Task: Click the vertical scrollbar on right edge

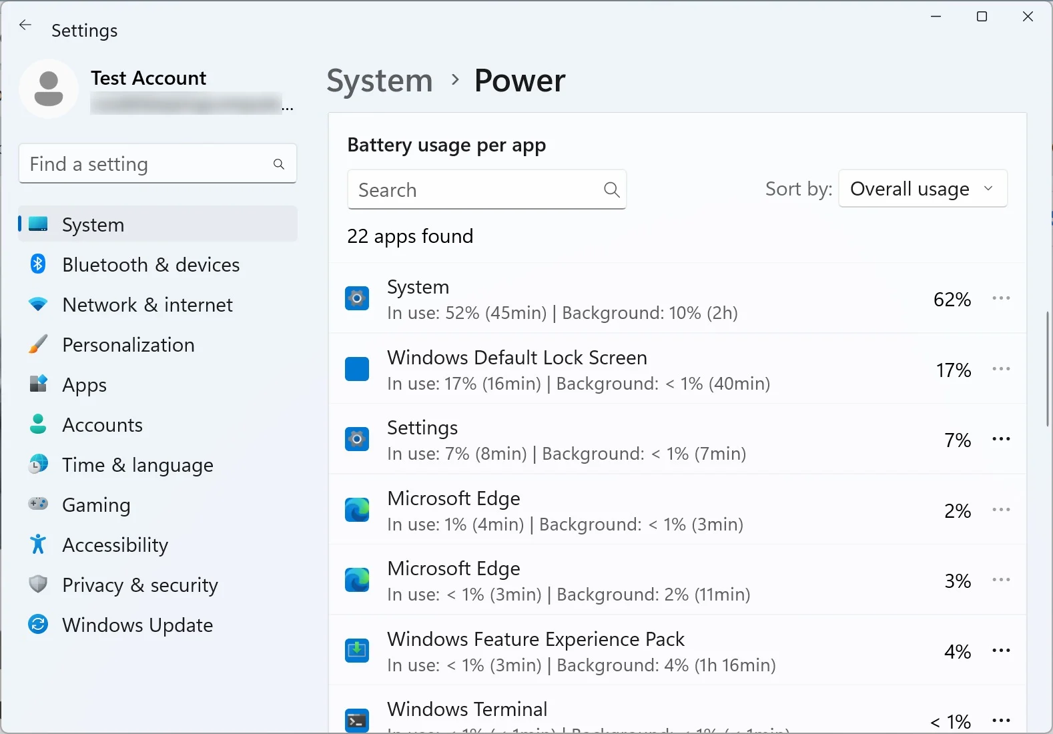Action: [1048, 368]
